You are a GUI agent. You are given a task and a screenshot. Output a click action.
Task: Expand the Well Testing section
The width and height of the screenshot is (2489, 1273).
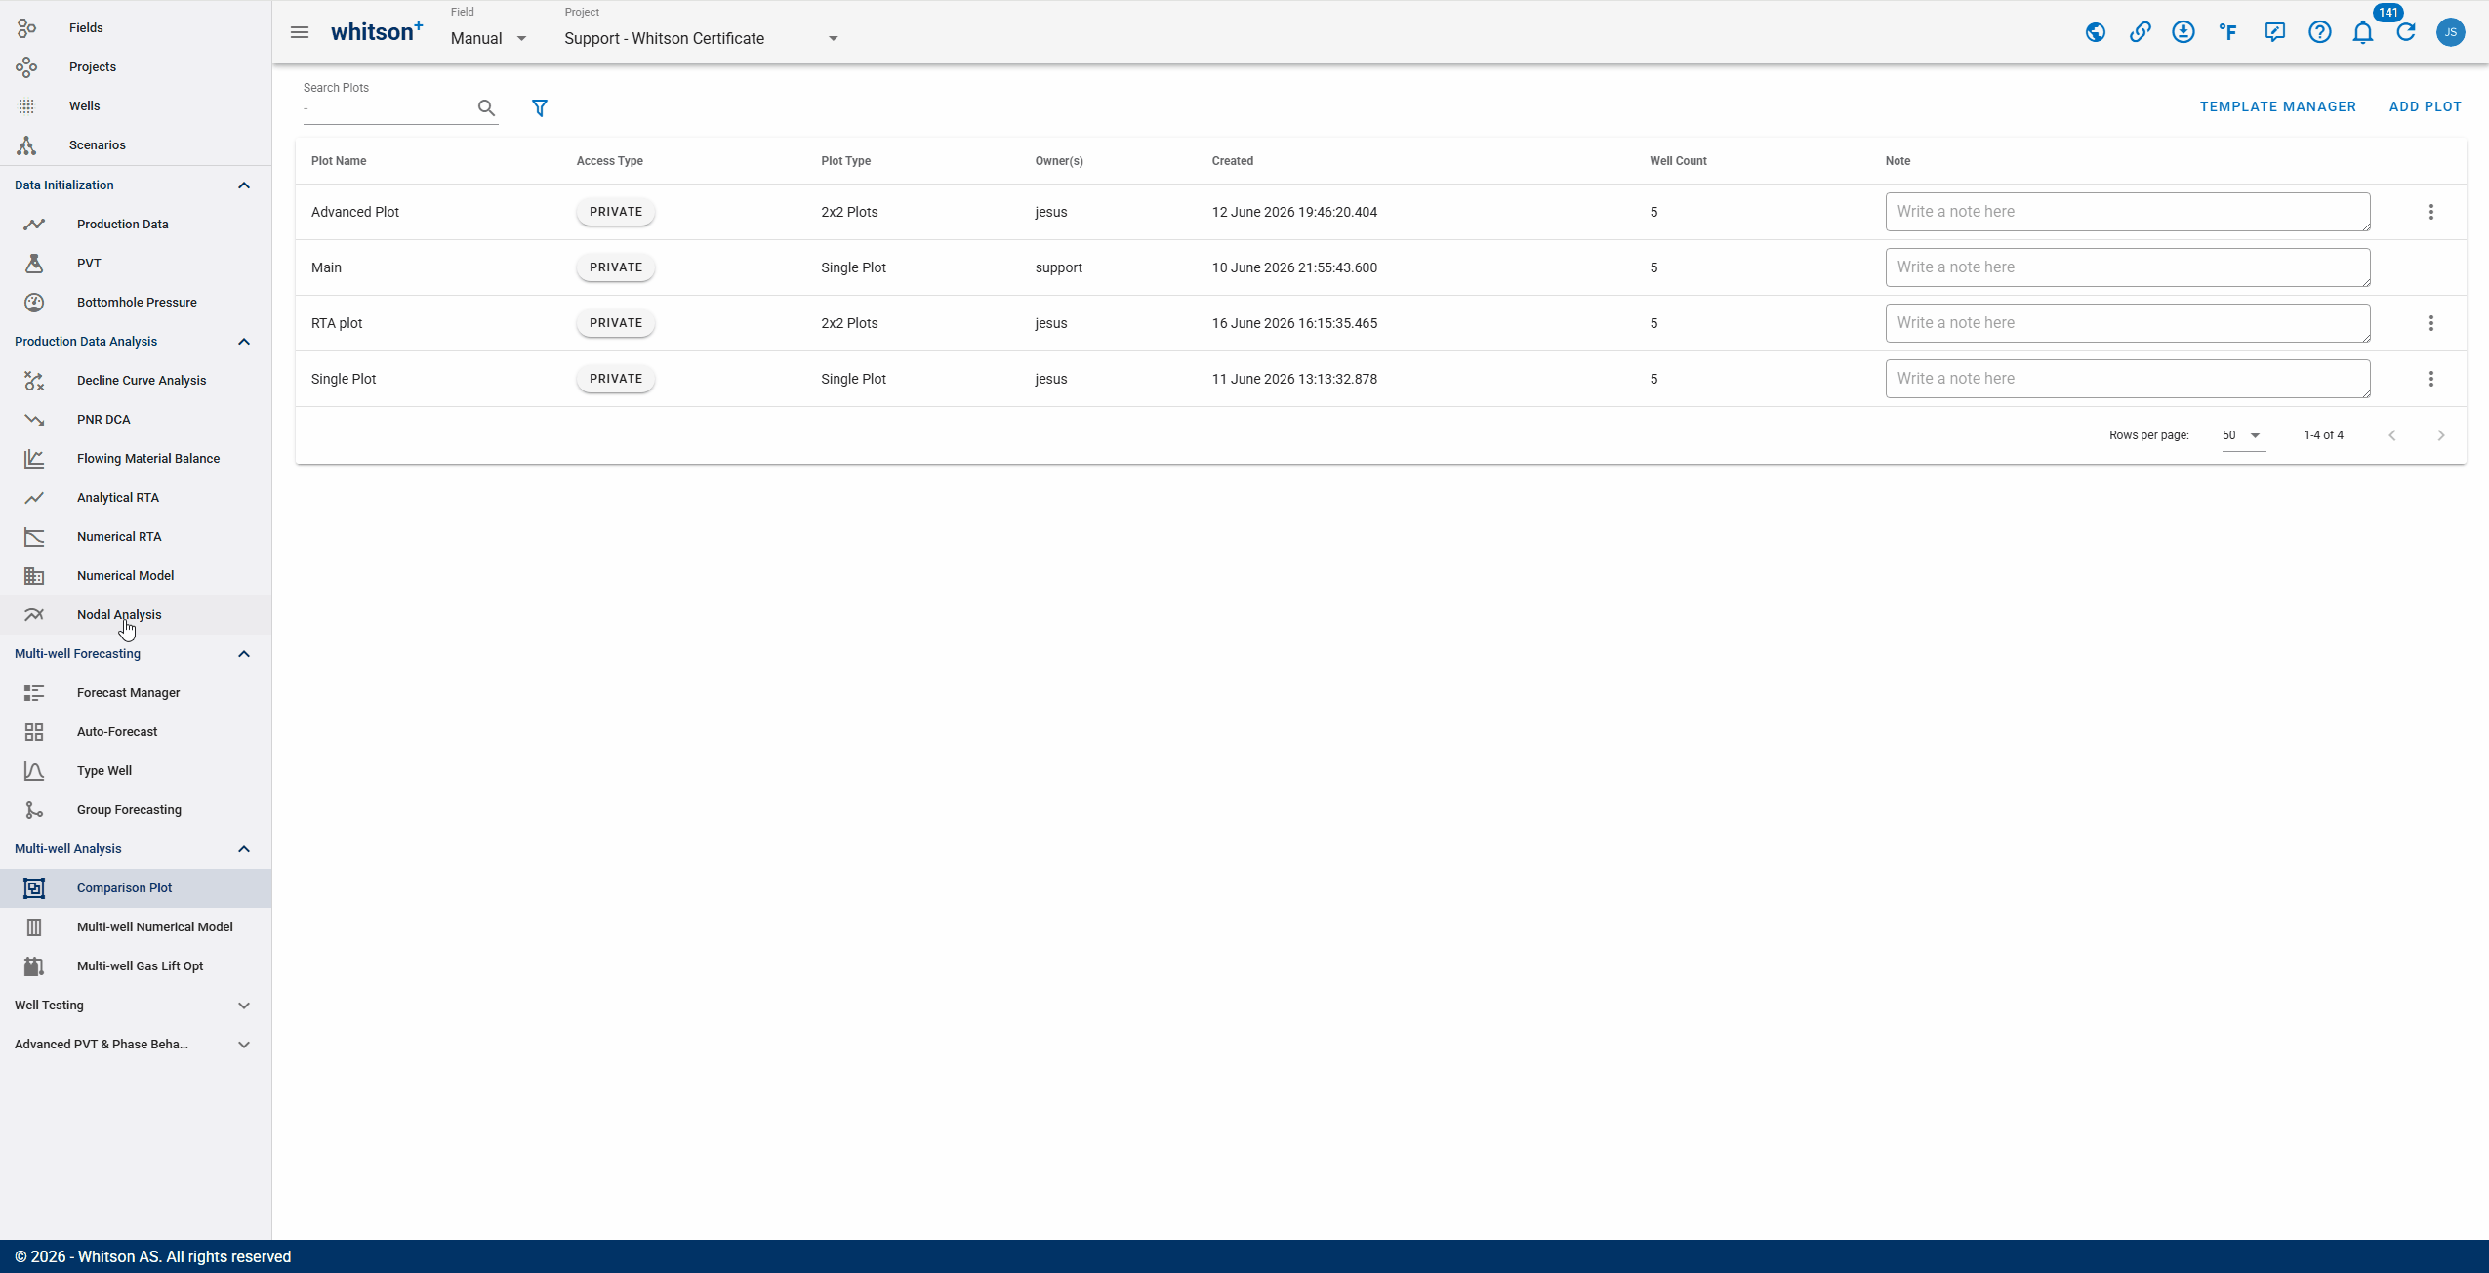[244, 1006]
